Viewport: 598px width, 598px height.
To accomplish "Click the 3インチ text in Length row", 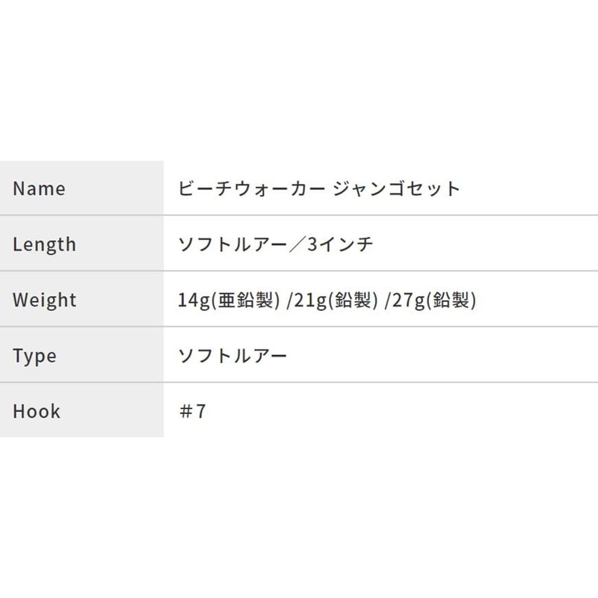I will (340, 244).
